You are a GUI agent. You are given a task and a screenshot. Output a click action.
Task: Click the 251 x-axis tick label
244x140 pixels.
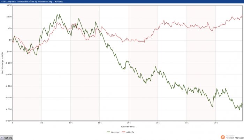click(x=158, y=123)
